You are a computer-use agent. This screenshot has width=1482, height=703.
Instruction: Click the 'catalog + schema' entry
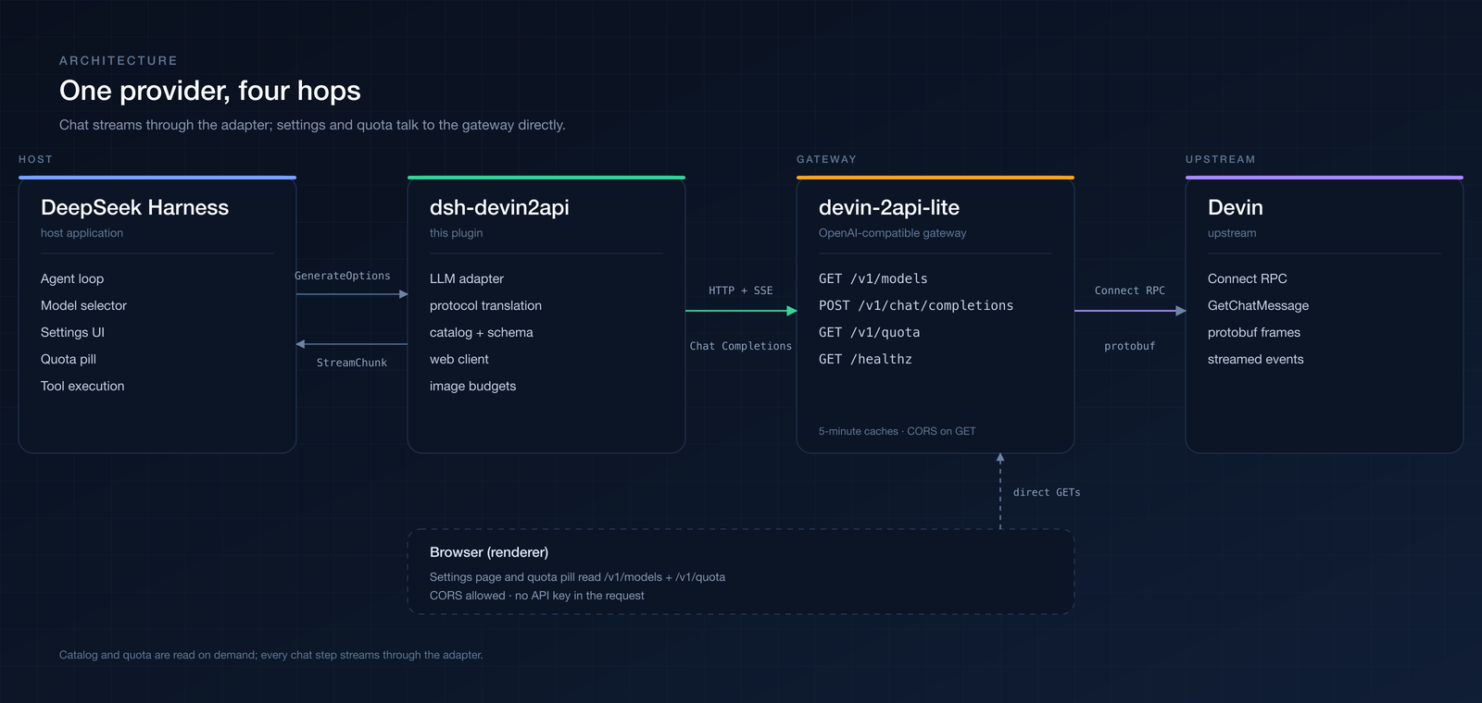point(481,332)
